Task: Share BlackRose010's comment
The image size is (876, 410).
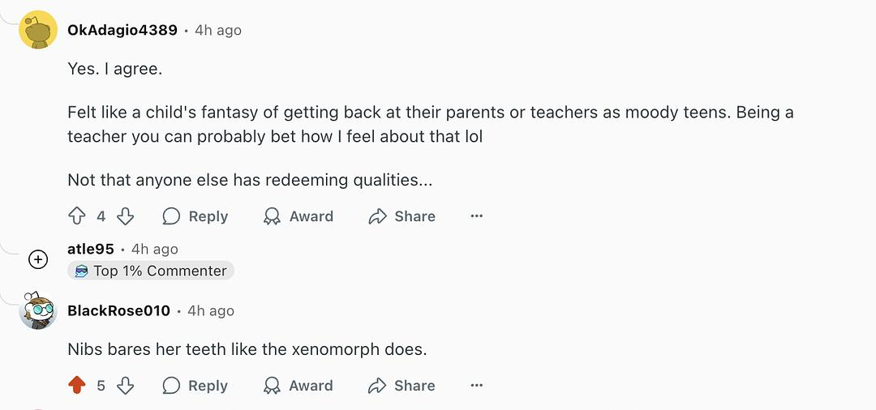Action: pos(402,386)
